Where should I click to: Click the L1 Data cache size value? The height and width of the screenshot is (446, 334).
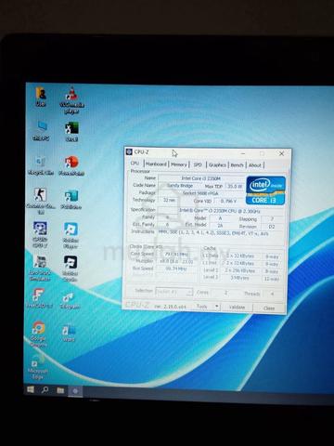point(240,256)
